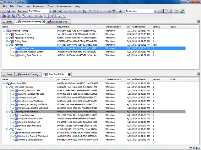Open the question type dropdown arrow

click(25, 16)
